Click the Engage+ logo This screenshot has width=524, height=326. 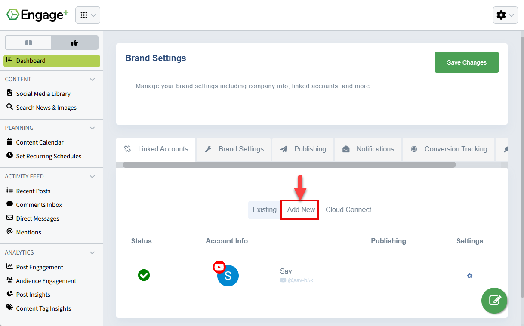coord(37,15)
